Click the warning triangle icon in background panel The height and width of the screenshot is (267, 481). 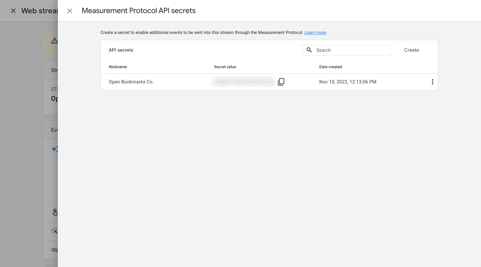pyautogui.click(x=55, y=41)
